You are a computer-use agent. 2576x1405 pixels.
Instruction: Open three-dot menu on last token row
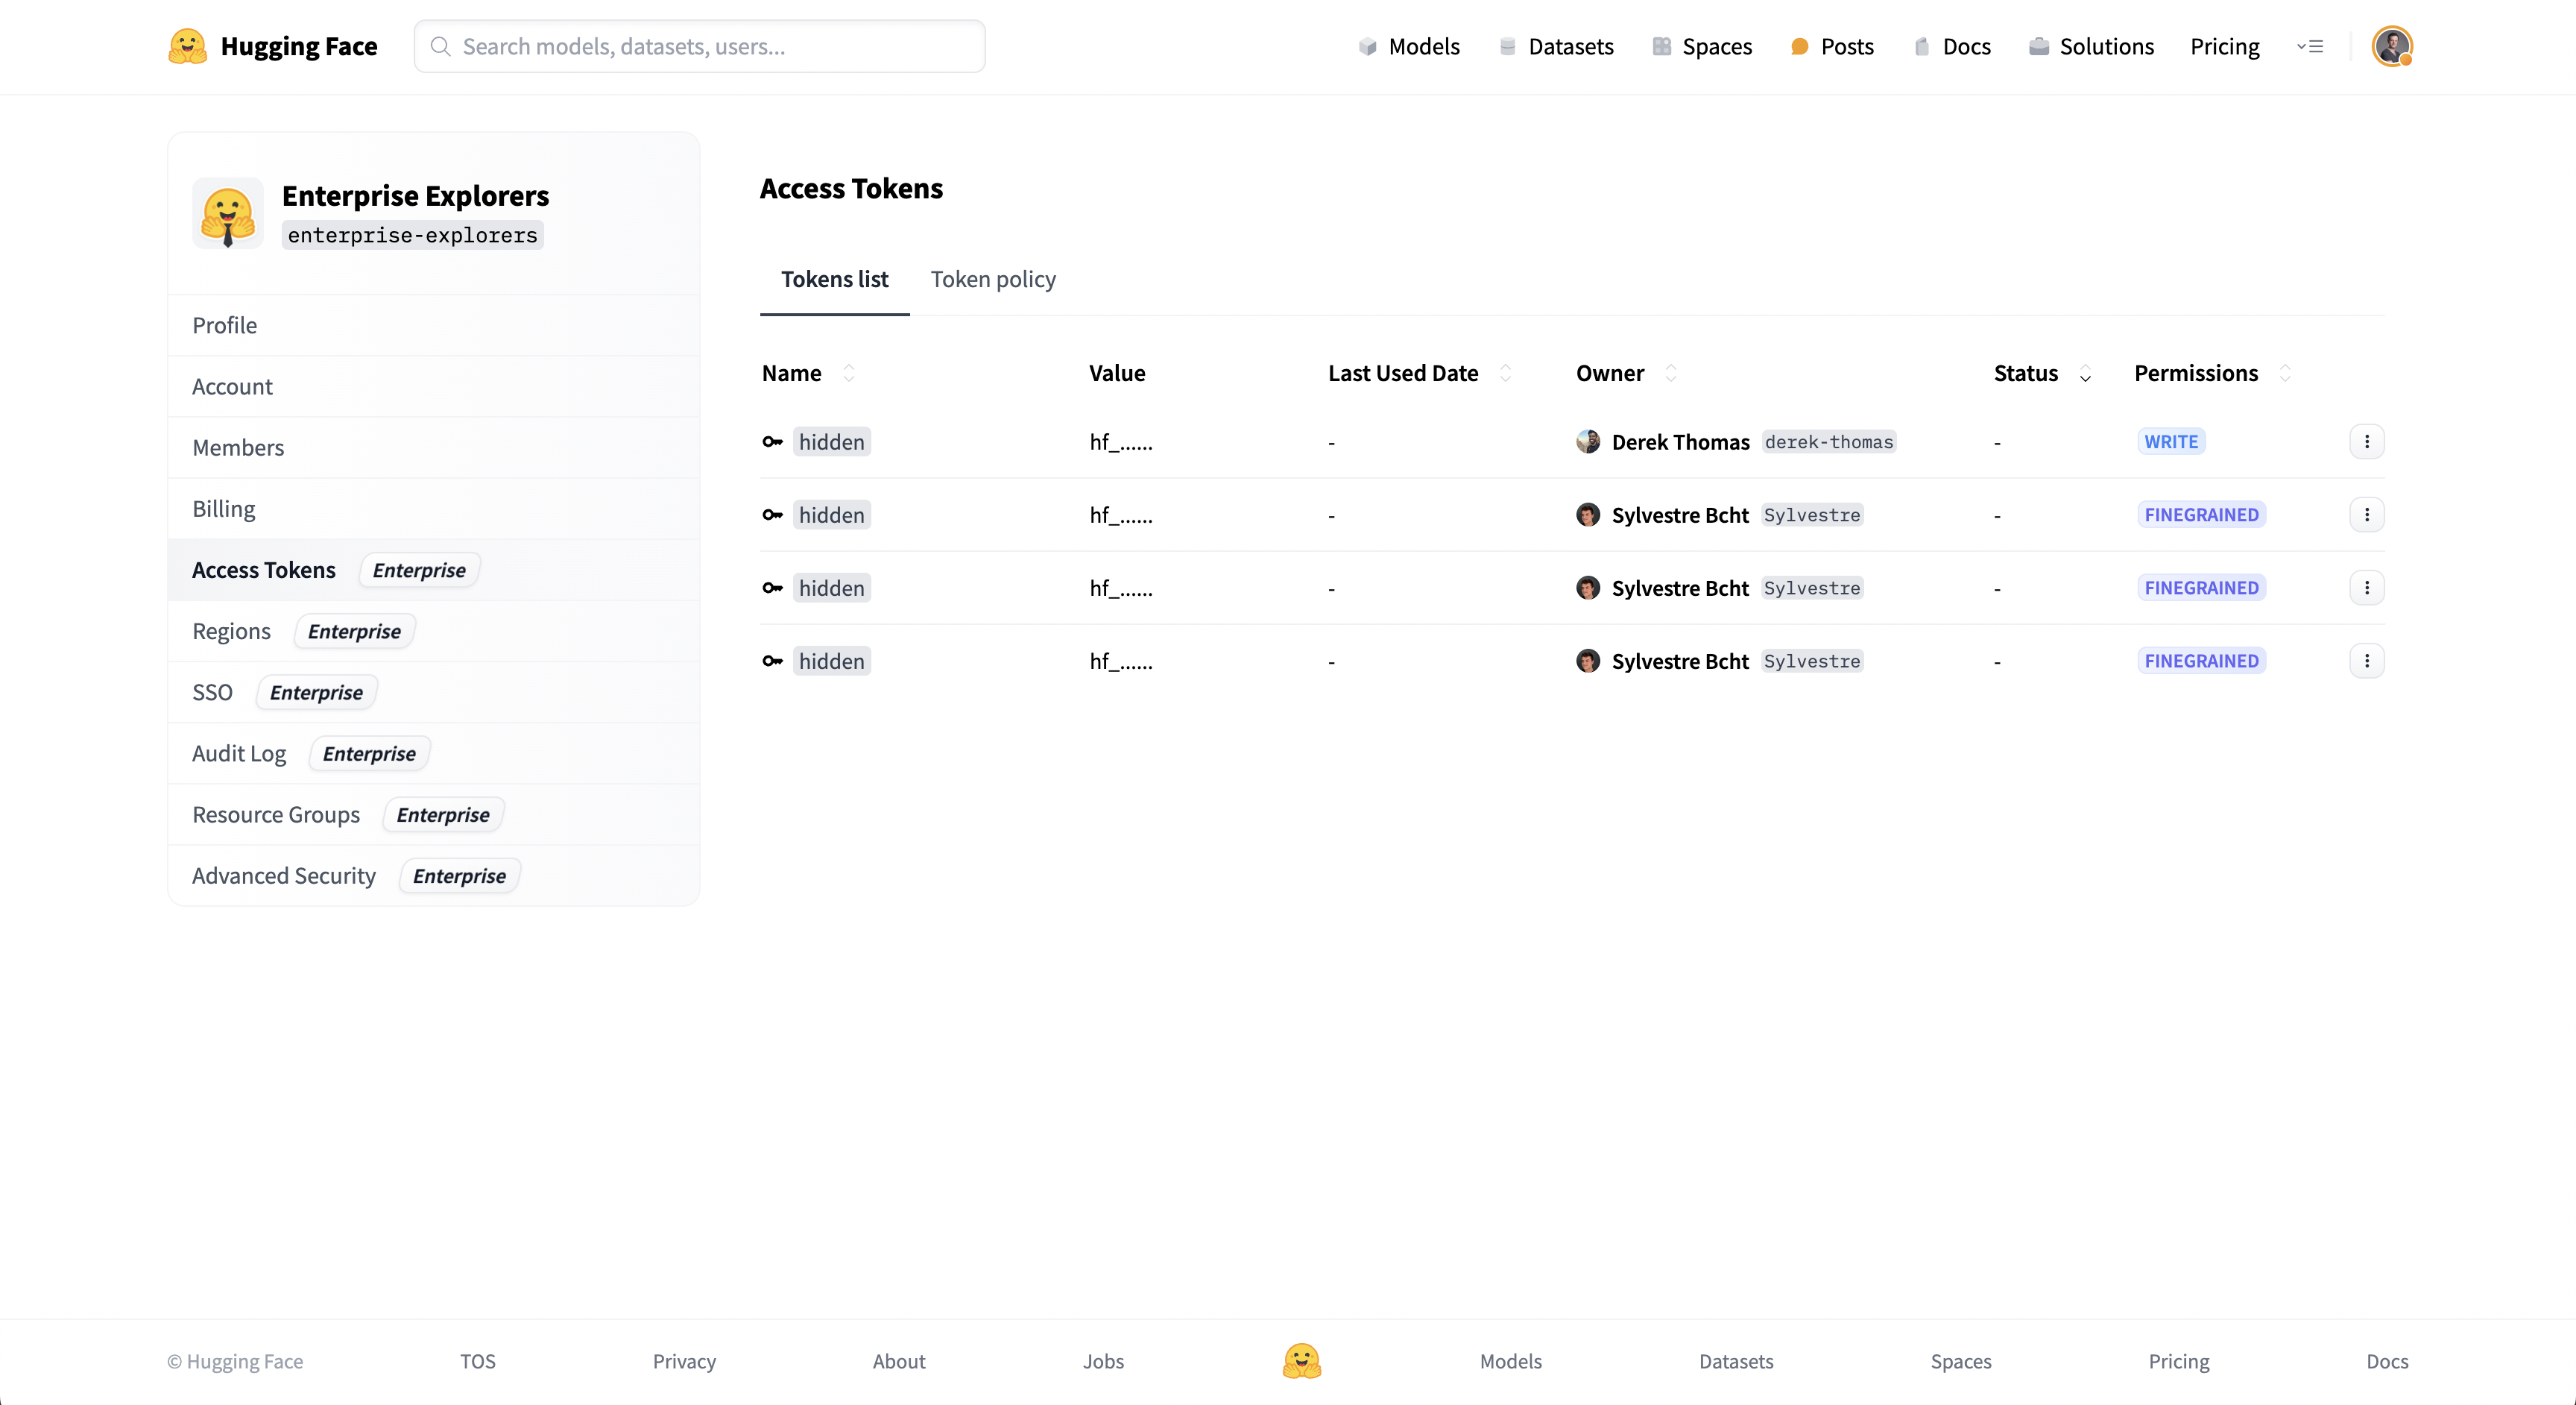(2366, 661)
